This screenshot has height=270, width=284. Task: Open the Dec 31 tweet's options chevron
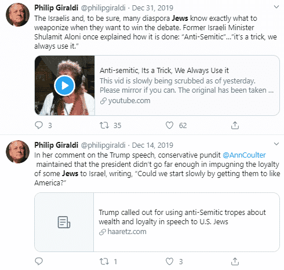pyautogui.click(x=276, y=7)
